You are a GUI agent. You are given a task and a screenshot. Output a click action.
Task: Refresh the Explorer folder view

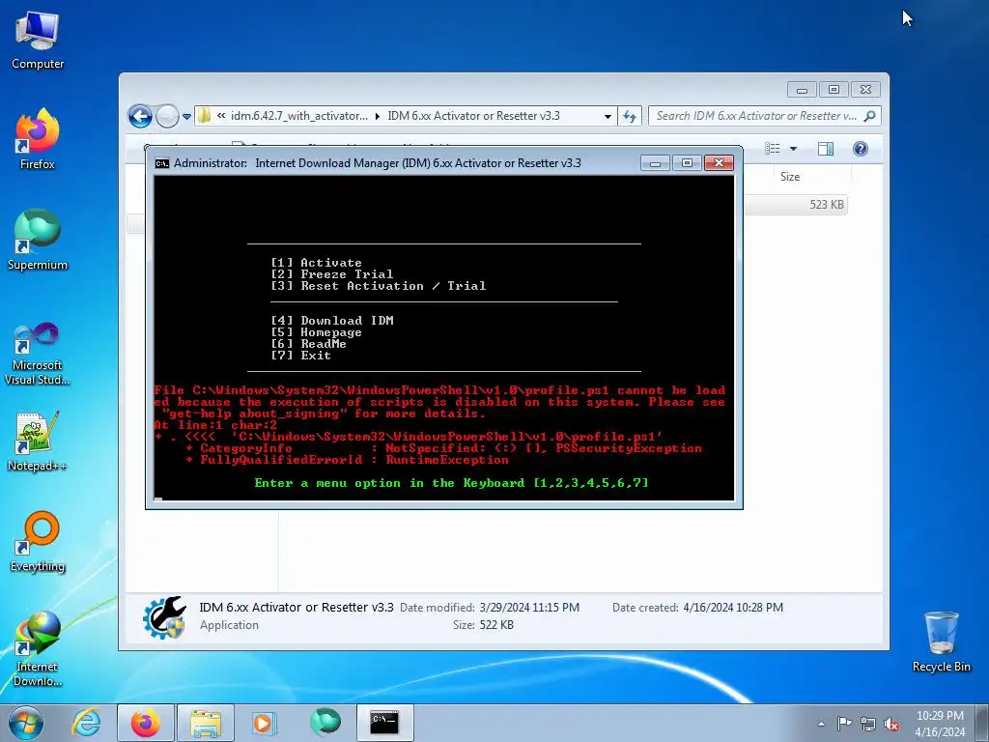click(x=630, y=116)
